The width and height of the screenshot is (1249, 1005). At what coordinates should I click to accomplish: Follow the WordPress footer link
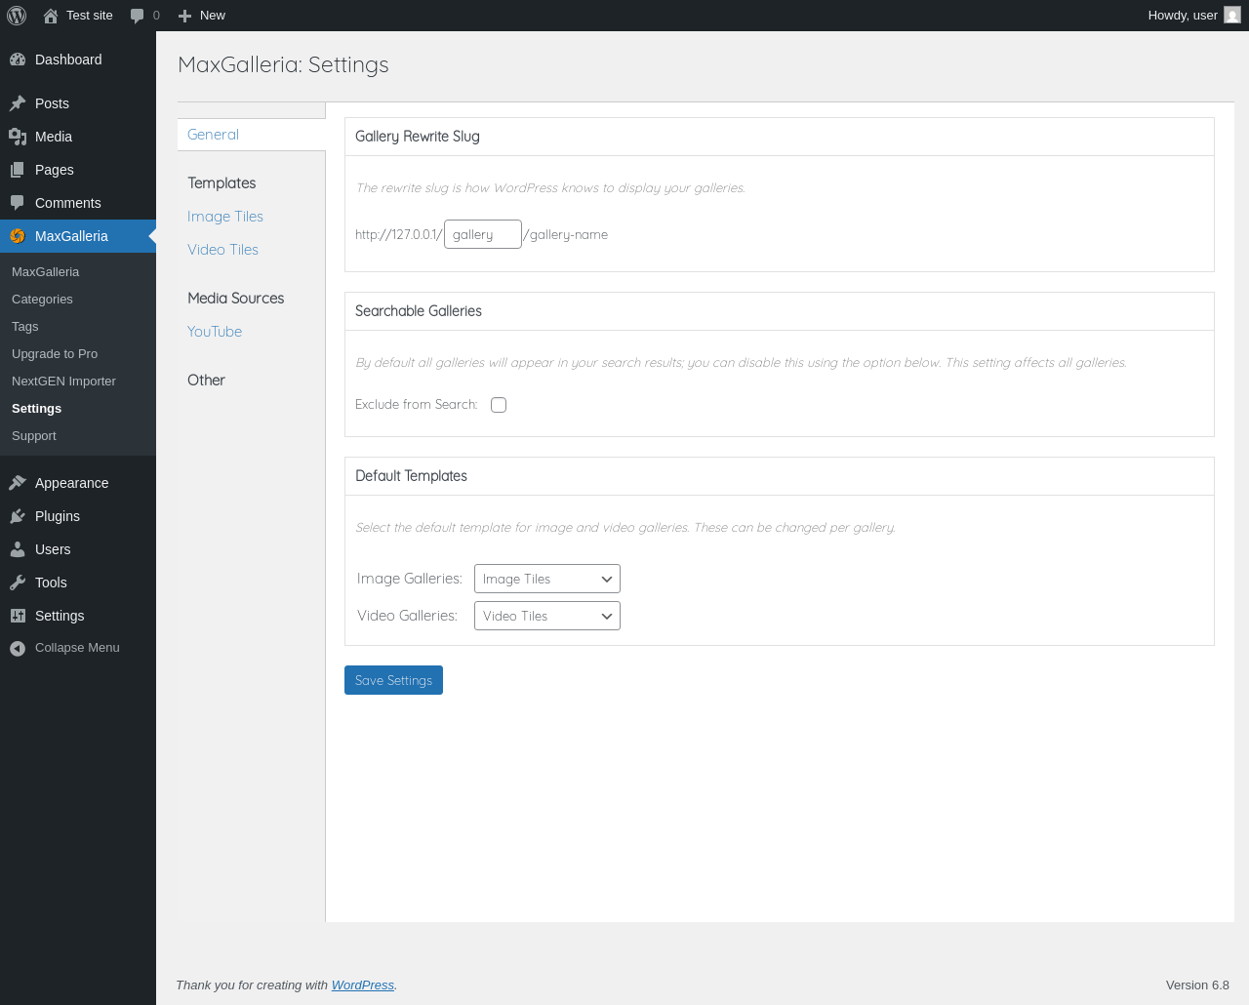coord(362,985)
